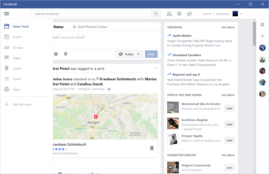269x174 pixels.
Task: Click the Edit Favorites plus icon
Action: [7, 104]
